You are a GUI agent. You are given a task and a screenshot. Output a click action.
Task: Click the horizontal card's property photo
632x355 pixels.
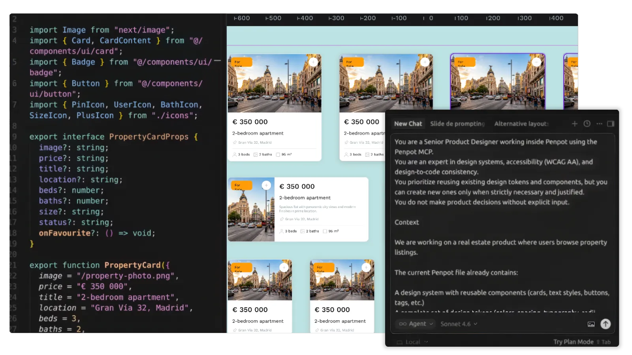pyautogui.click(x=251, y=209)
